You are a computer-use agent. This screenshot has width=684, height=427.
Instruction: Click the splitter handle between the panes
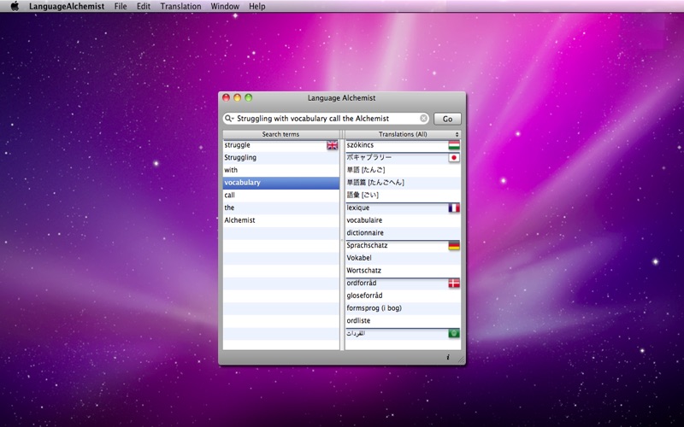343,240
